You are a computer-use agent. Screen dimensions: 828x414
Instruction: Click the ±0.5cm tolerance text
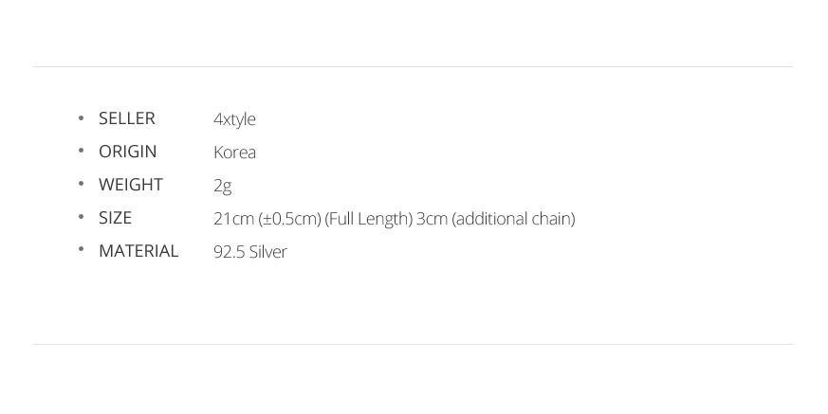[290, 219]
